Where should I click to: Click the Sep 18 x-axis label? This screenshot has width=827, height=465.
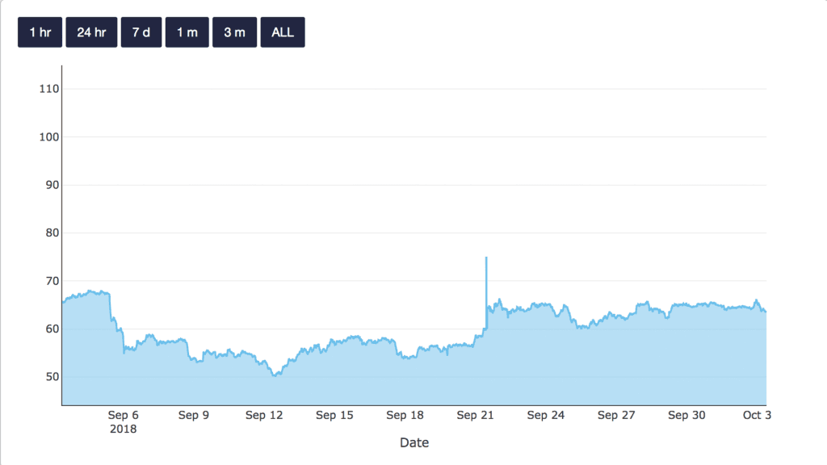click(405, 416)
